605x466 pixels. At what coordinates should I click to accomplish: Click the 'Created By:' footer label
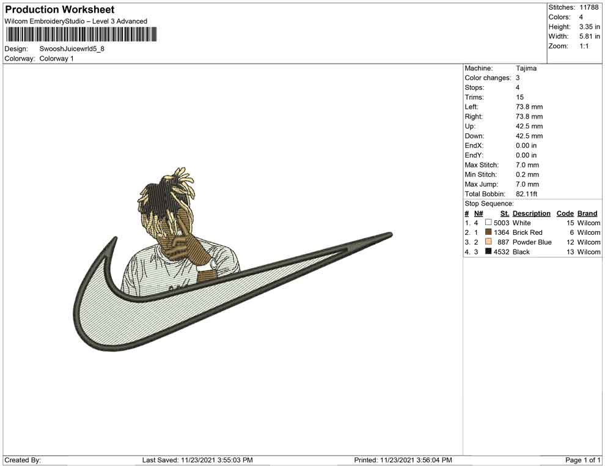(23, 460)
